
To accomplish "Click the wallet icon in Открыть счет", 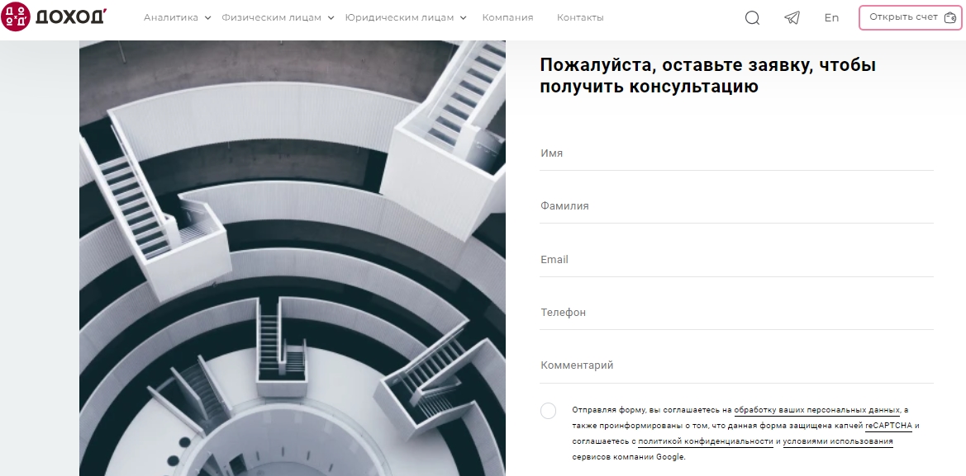I will click(x=950, y=18).
